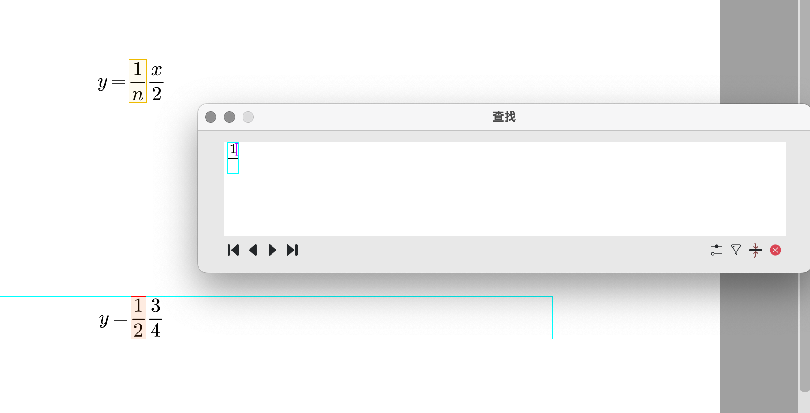Click the empty denominator box in search fraction
The width and height of the screenshot is (810, 413).
point(233,166)
